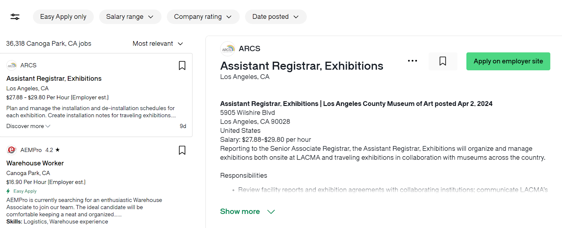Open the Salary range dropdown
Image resolution: width=562 pixels, height=228 pixels.
tap(130, 16)
